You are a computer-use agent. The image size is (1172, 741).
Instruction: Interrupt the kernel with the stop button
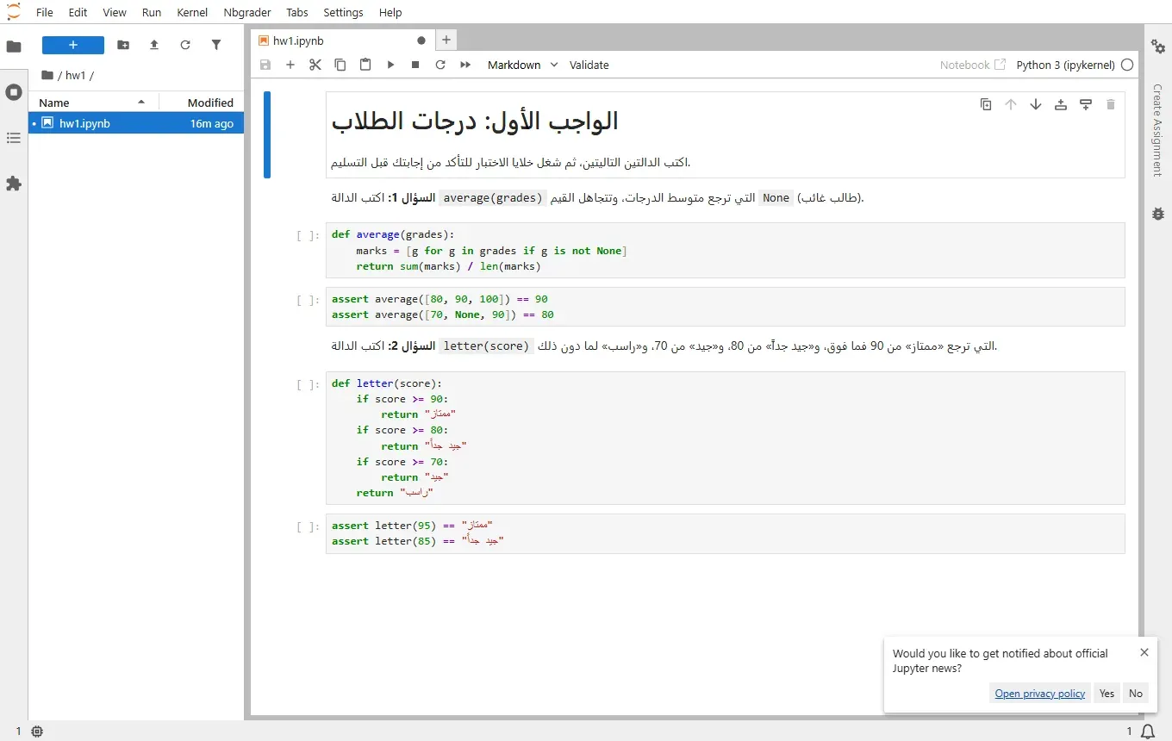tap(415, 65)
